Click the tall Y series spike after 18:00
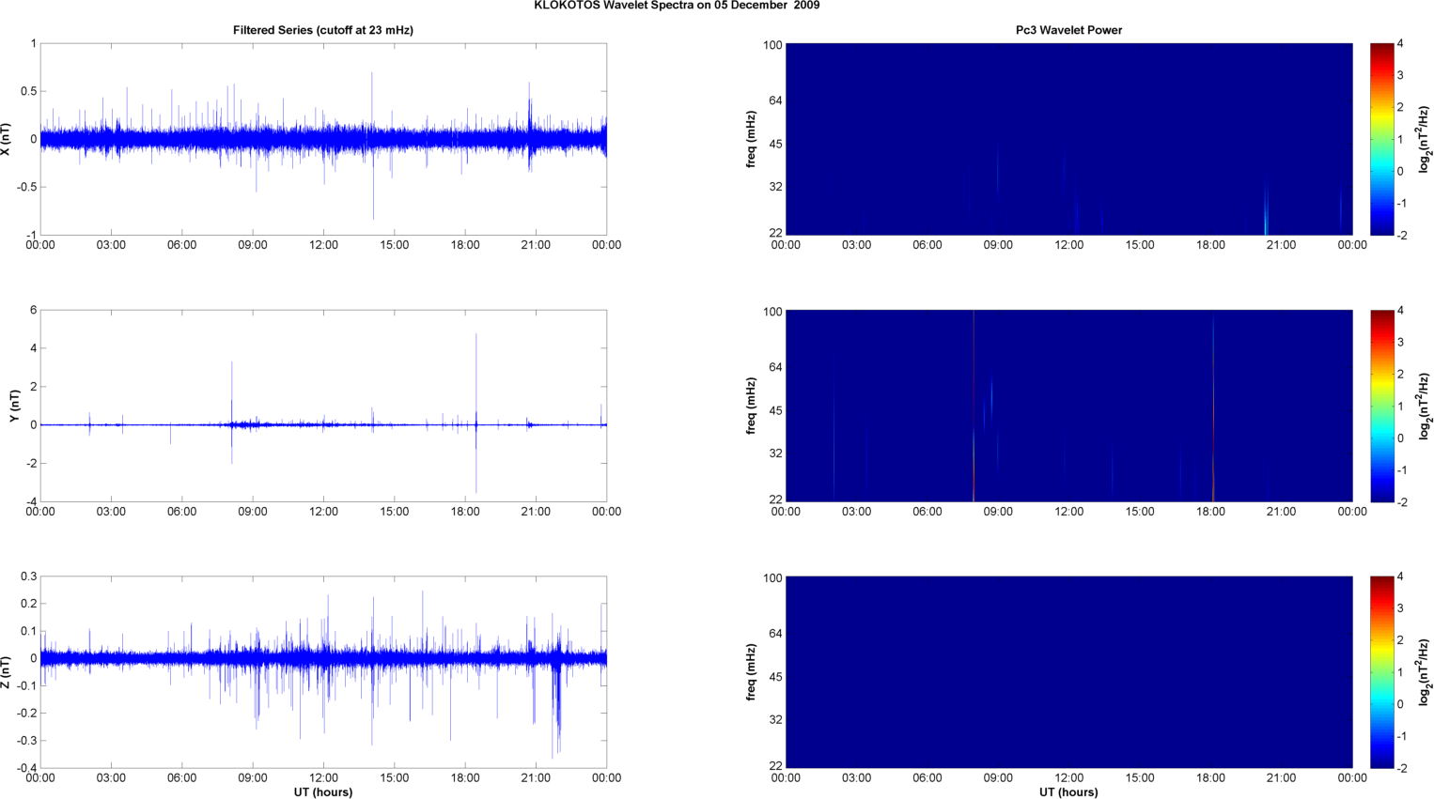The image size is (1434, 799). 476,376
